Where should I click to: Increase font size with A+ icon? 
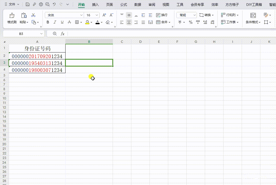click(104, 15)
